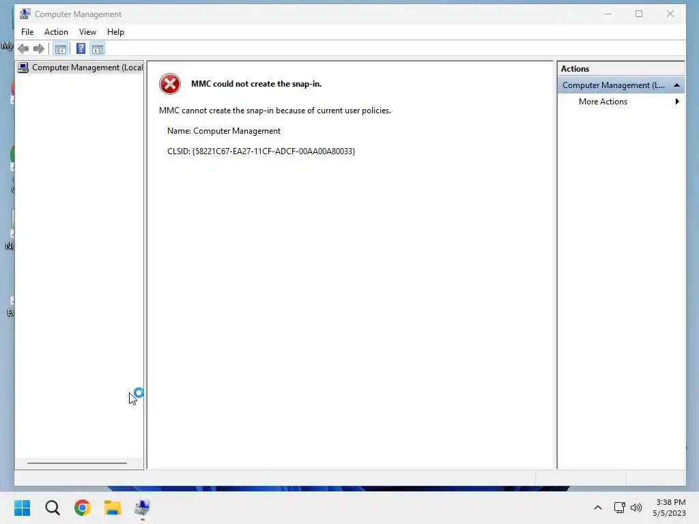Select Computer Management (Local) tree node
Viewport: 699px width, 524px height.
coord(81,68)
